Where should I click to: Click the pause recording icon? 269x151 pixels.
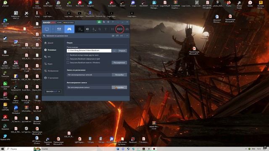pos(112,29)
